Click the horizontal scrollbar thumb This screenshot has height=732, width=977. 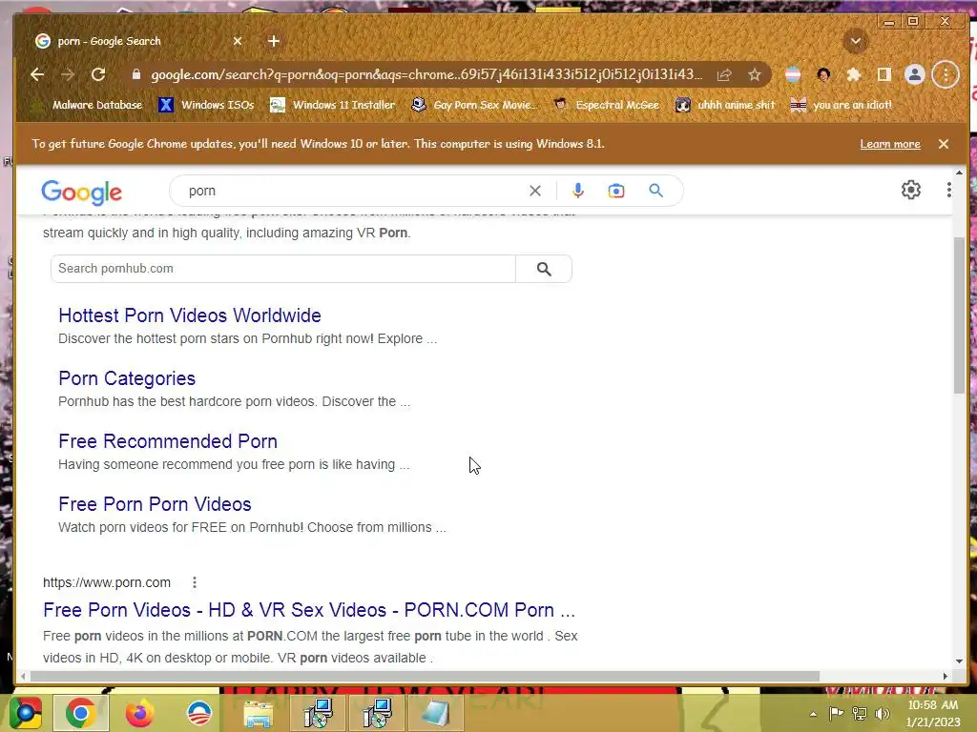tap(425, 676)
